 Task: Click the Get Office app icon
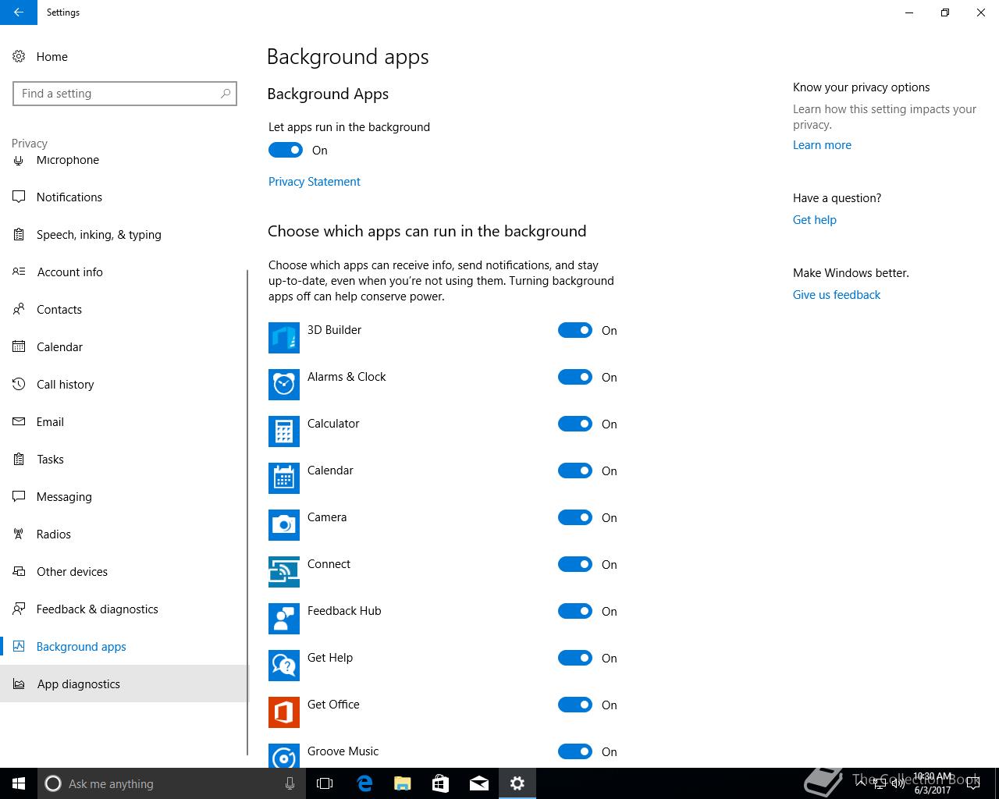tap(284, 712)
